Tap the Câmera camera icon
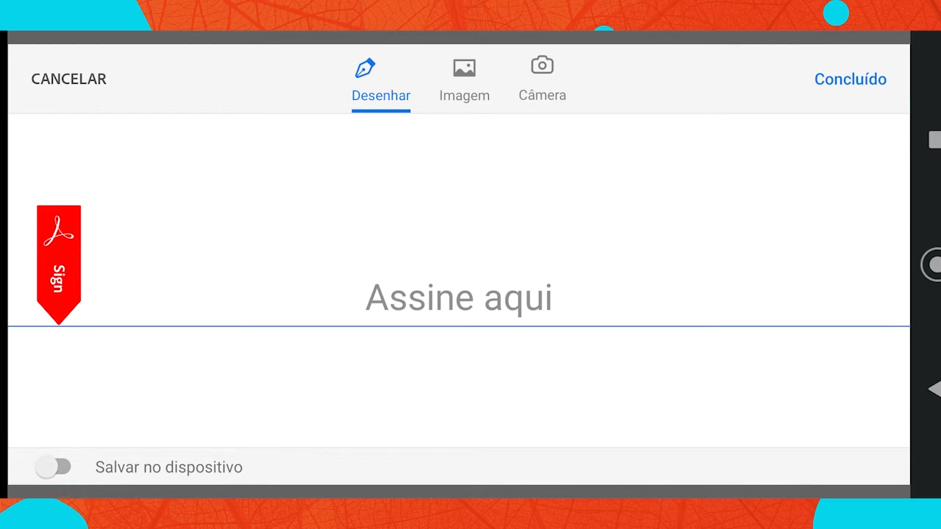 [542, 65]
